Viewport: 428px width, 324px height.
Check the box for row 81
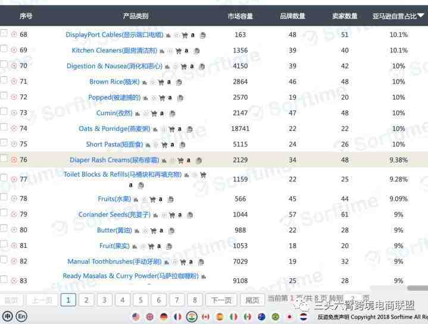click(x=4, y=244)
